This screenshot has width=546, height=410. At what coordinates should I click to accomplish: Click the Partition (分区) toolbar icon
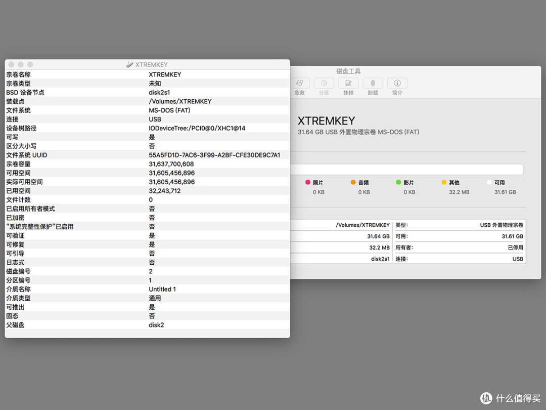[324, 84]
